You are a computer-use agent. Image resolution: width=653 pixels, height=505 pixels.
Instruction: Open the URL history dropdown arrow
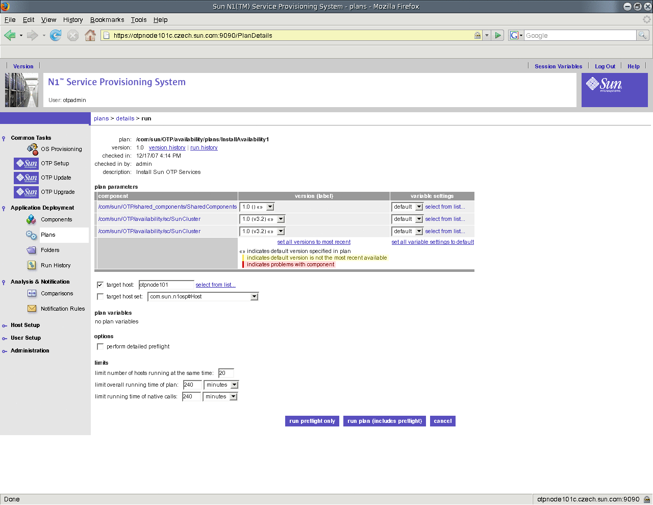[x=487, y=35]
